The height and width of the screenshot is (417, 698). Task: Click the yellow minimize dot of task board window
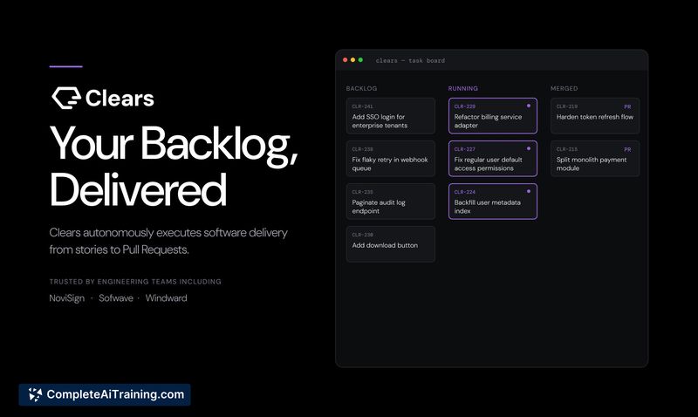pos(353,60)
